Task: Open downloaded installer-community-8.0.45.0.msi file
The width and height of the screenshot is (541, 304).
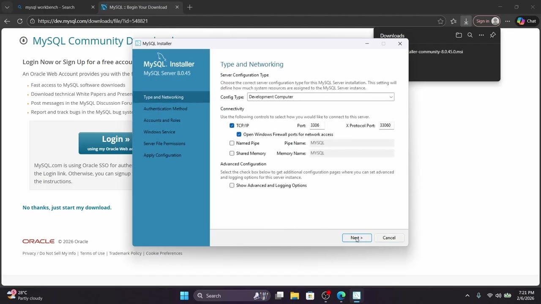Action: (436, 52)
